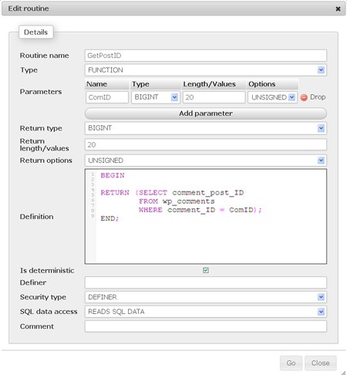Open the parameter type BIGINT dropdown
Screen dimensions: 347x375
155,97
